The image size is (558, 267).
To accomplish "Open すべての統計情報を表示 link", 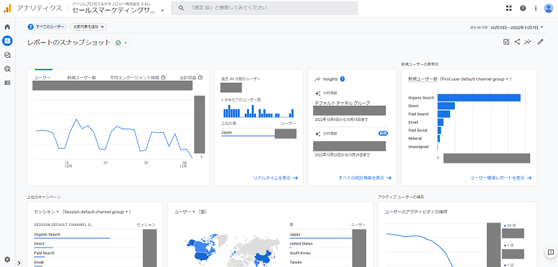I will coord(365,178).
